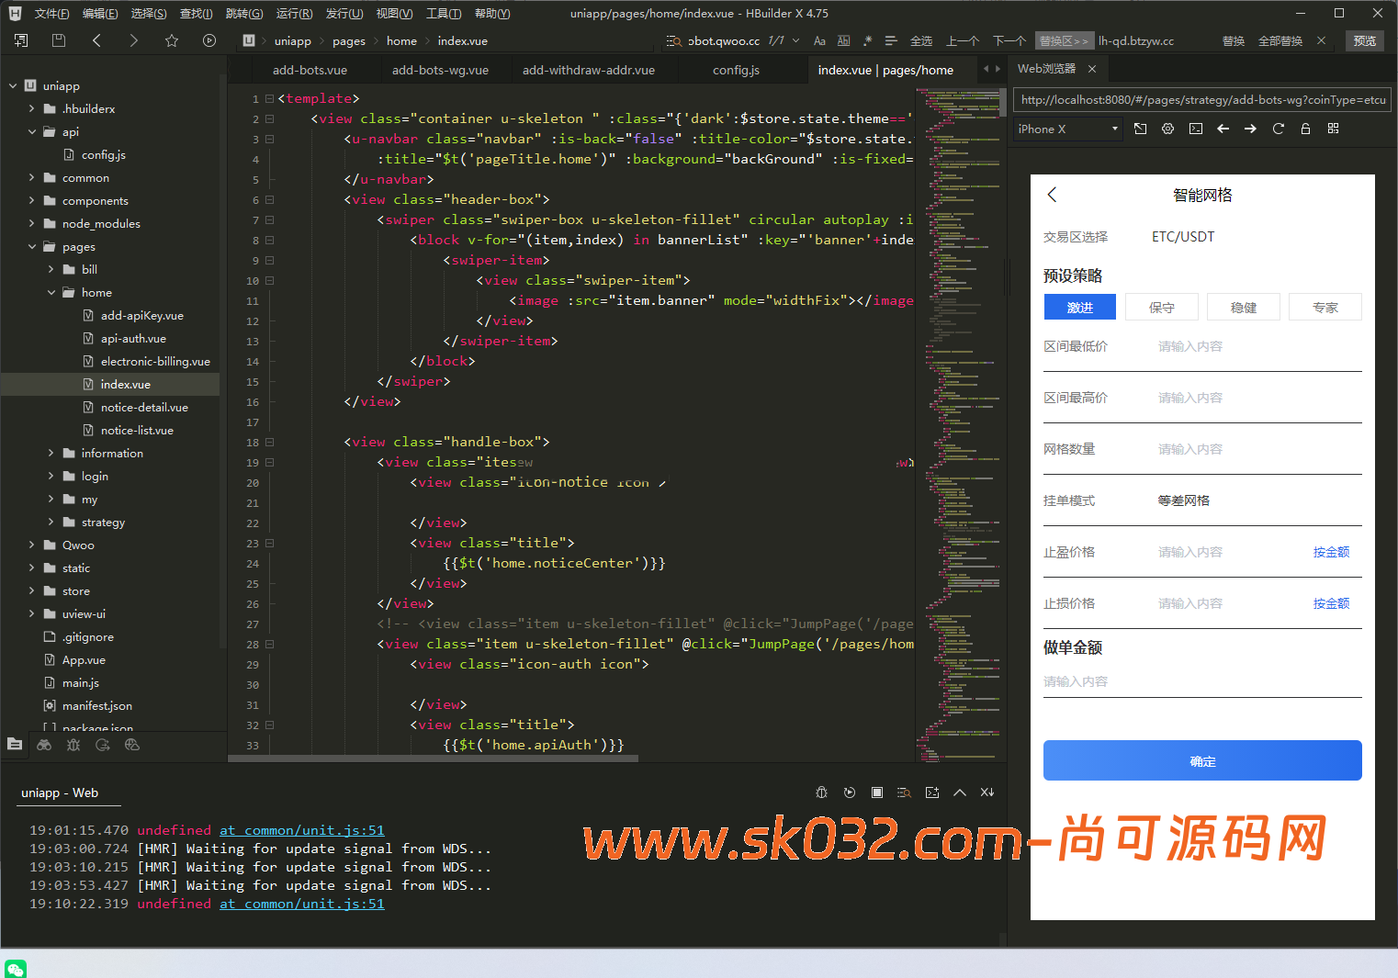1398x978 pixels.
Task: Click the browser URL address field
Action: (1201, 100)
